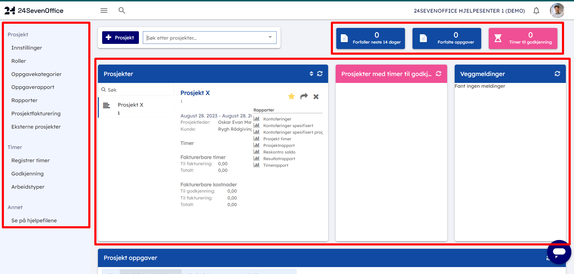
Task: Expand the project search dropdown arrow
Action: [x=270, y=37]
